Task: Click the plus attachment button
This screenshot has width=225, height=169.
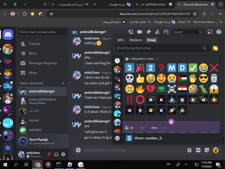Action: (78, 150)
